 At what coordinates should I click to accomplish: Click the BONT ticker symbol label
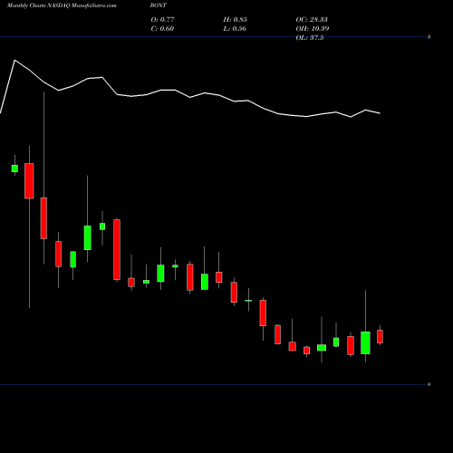pyautogui.click(x=159, y=5)
